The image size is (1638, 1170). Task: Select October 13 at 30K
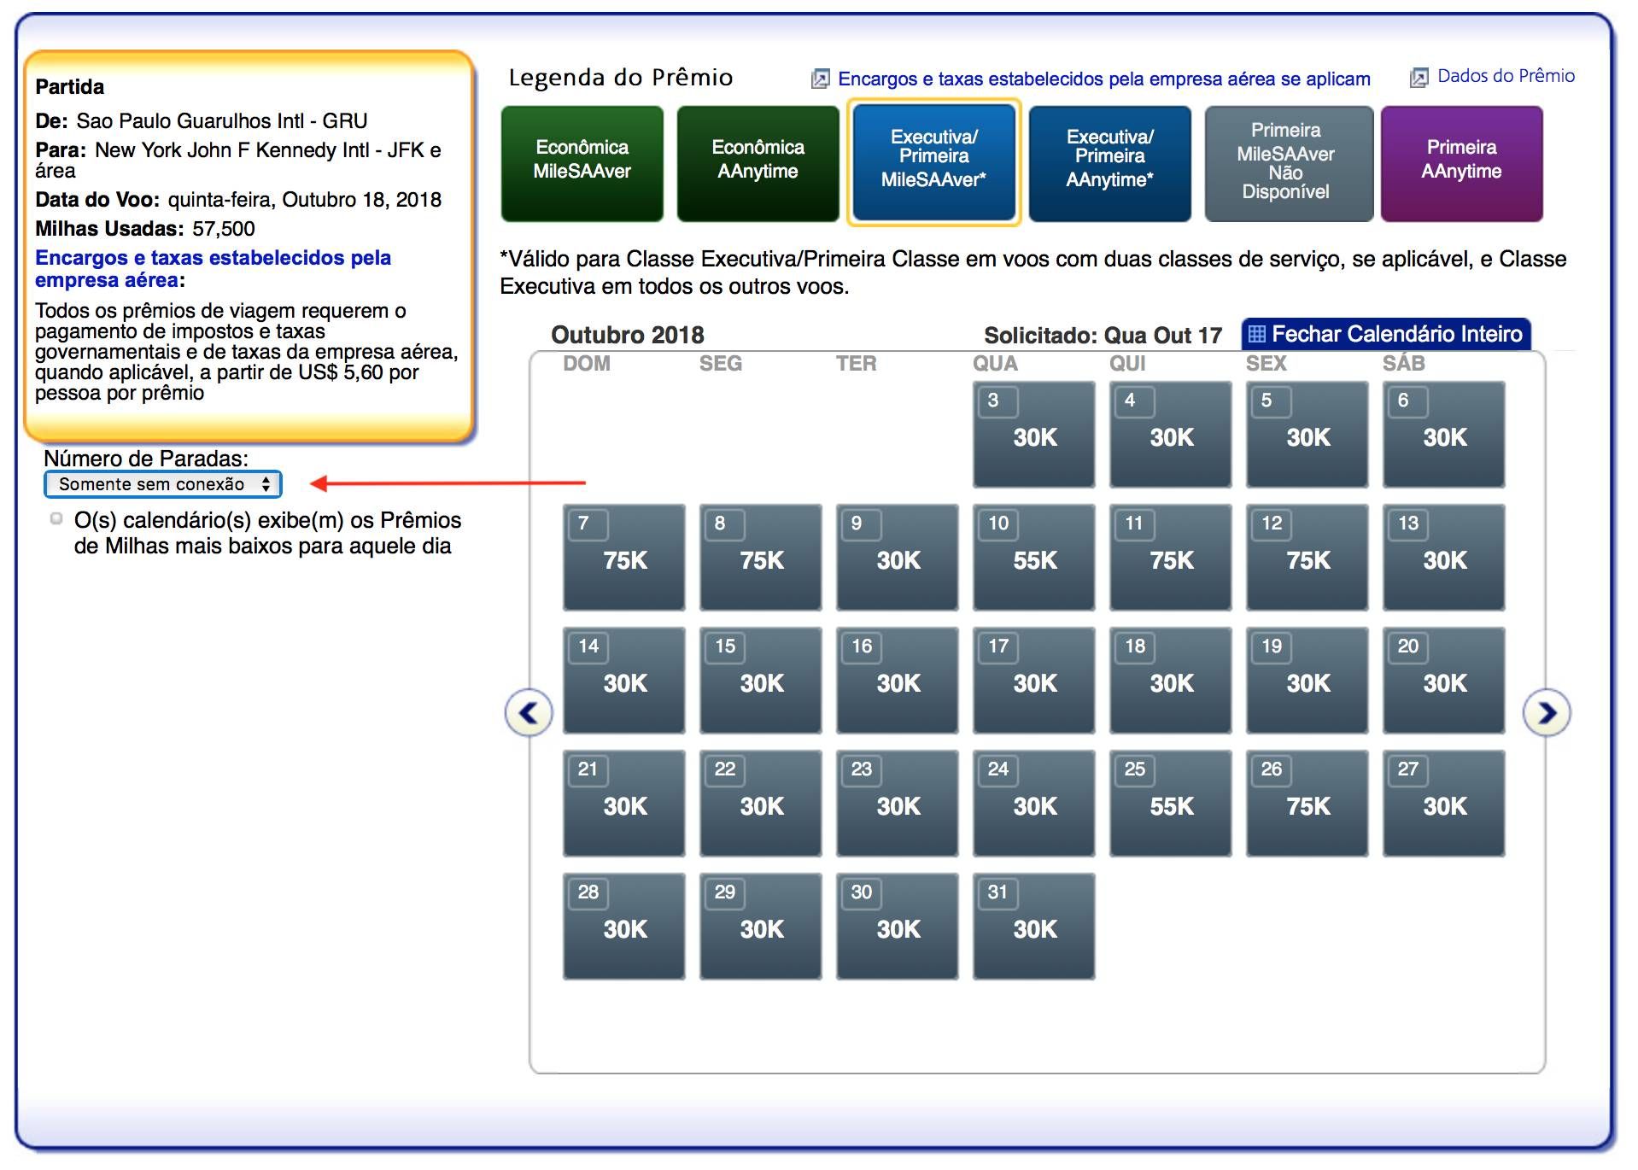click(x=1443, y=558)
